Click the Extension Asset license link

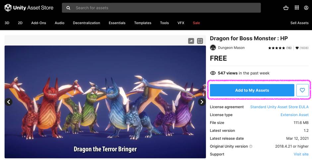(294, 115)
